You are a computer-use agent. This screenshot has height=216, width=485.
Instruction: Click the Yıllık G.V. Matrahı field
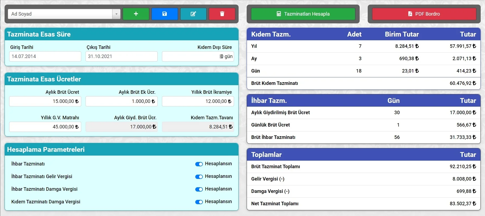[x=45, y=127]
